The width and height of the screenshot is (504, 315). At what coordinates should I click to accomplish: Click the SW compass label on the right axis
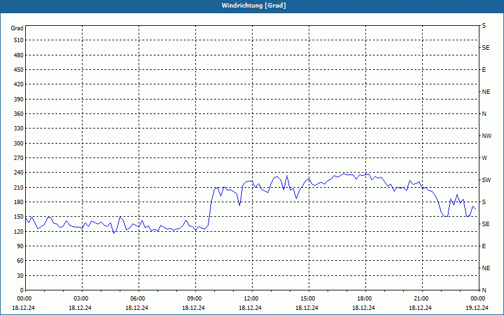pos(486,180)
